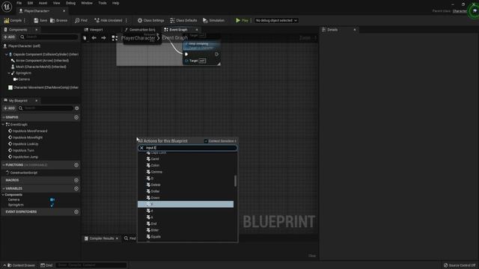Image resolution: width=479 pixels, height=269 pixels.
Task: Open the debug object selector dropdown
Action: (276, 20)
